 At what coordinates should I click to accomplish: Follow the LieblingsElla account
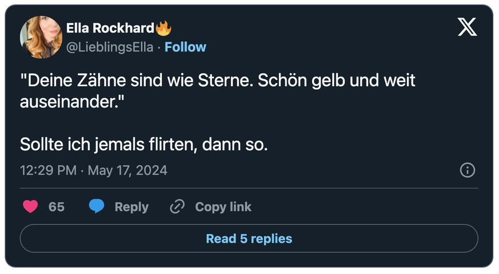185,47
